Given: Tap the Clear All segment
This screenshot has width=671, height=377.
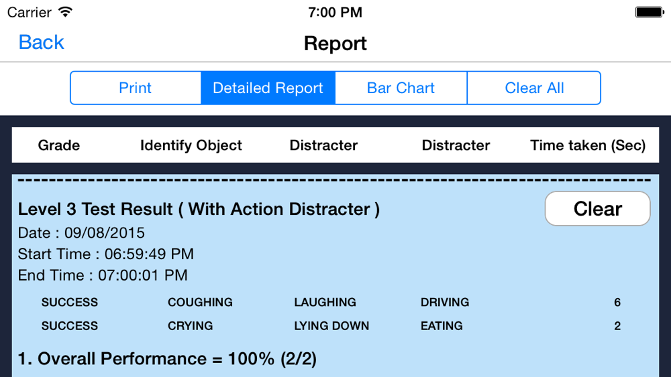Looking at the screenshot, I should [534, 88].
